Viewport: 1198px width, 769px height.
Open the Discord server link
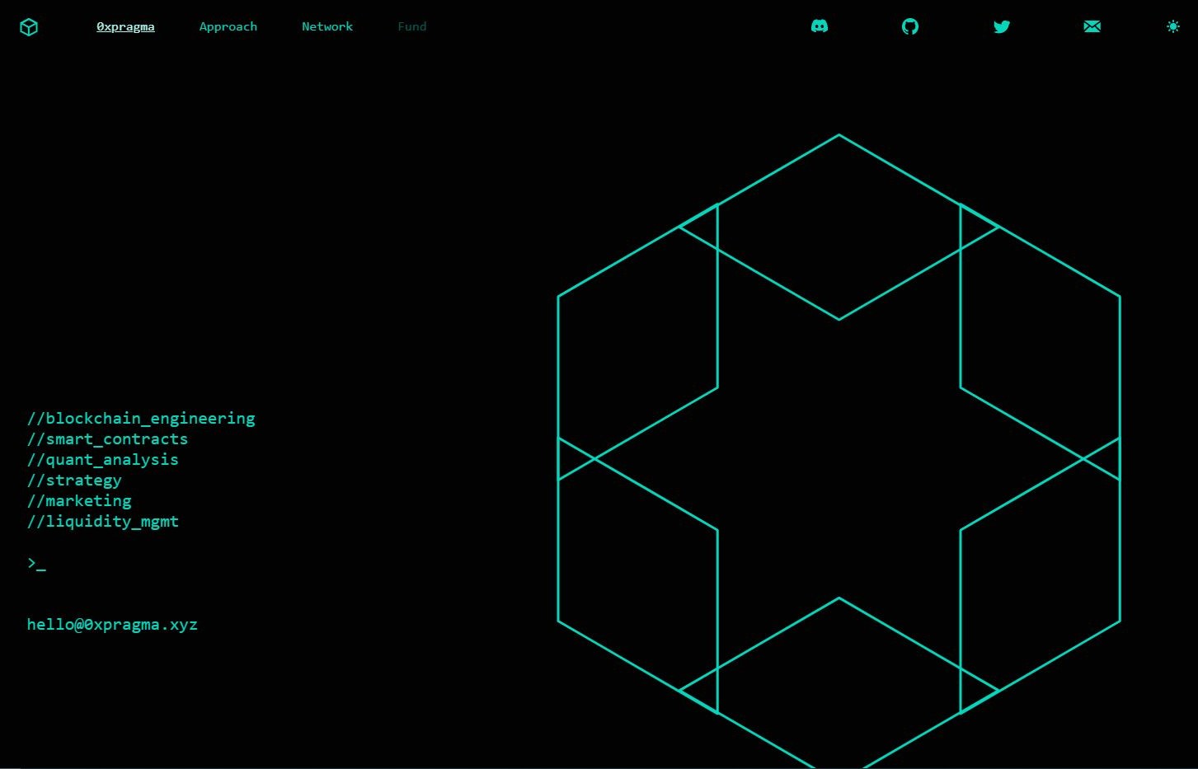point(820,26)
